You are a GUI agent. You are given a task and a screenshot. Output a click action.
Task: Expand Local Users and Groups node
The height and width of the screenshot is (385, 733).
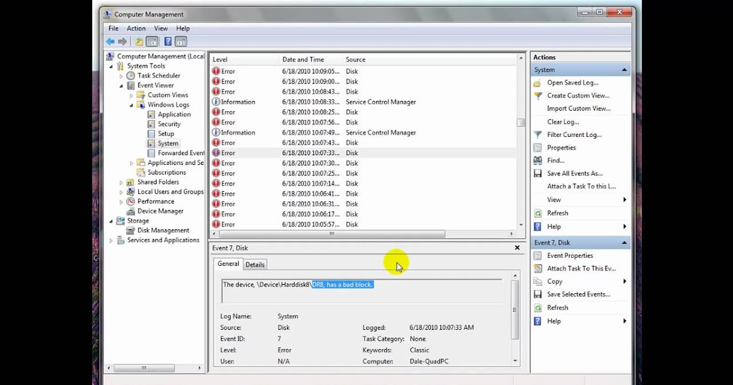121,192
